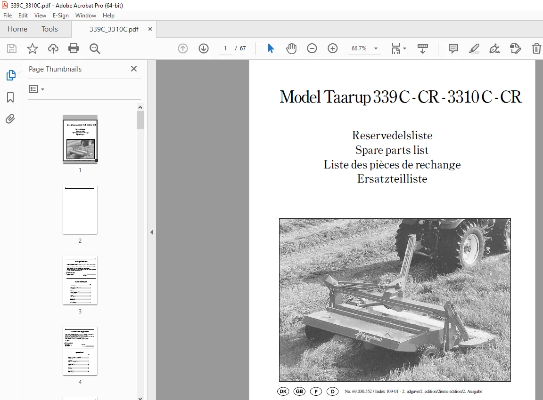The height and width of the screenshot is (400, 543).
Task: Click the thumbnails scrollbar down arrow
Action: click(x=140, y=398)
